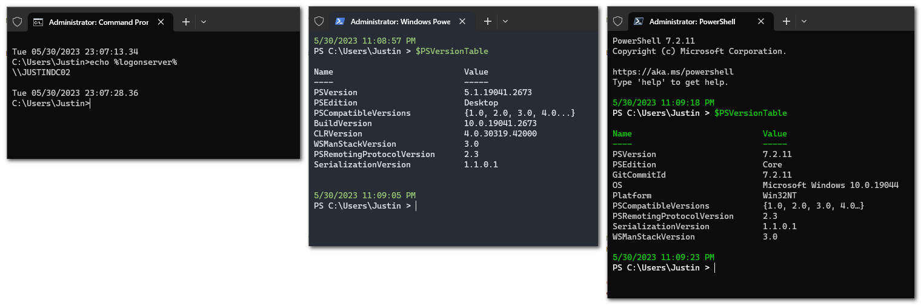The height and width of the screenshot is (305, 921).
Task: Click BuildVersion value 10.0.19041.2673
Action: click(500, 123)
